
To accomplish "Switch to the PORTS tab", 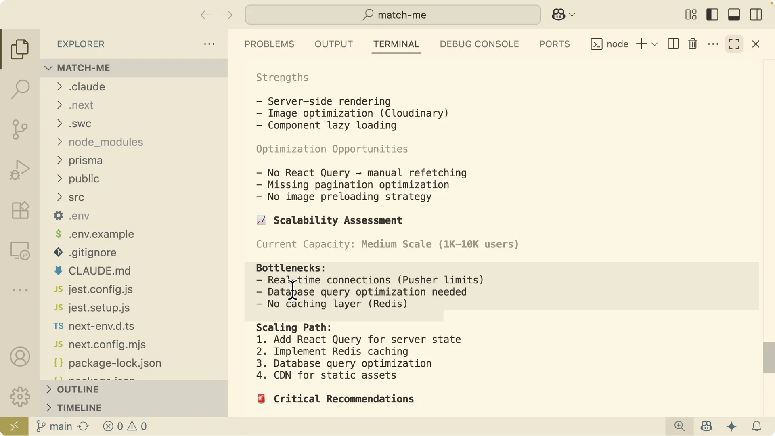I will pos(555,44).
